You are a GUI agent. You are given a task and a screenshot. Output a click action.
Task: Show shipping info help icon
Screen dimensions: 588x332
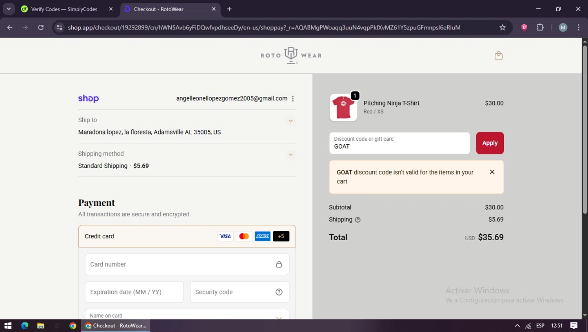[358, 220]
